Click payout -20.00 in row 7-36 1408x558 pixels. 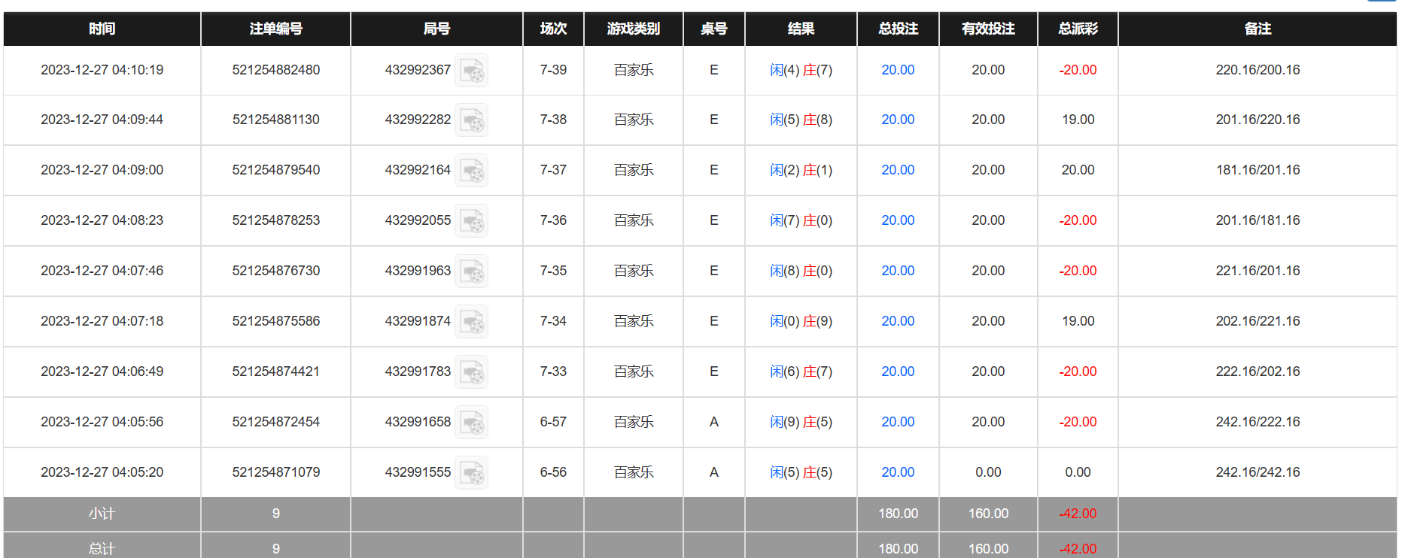click(1078, 220)
